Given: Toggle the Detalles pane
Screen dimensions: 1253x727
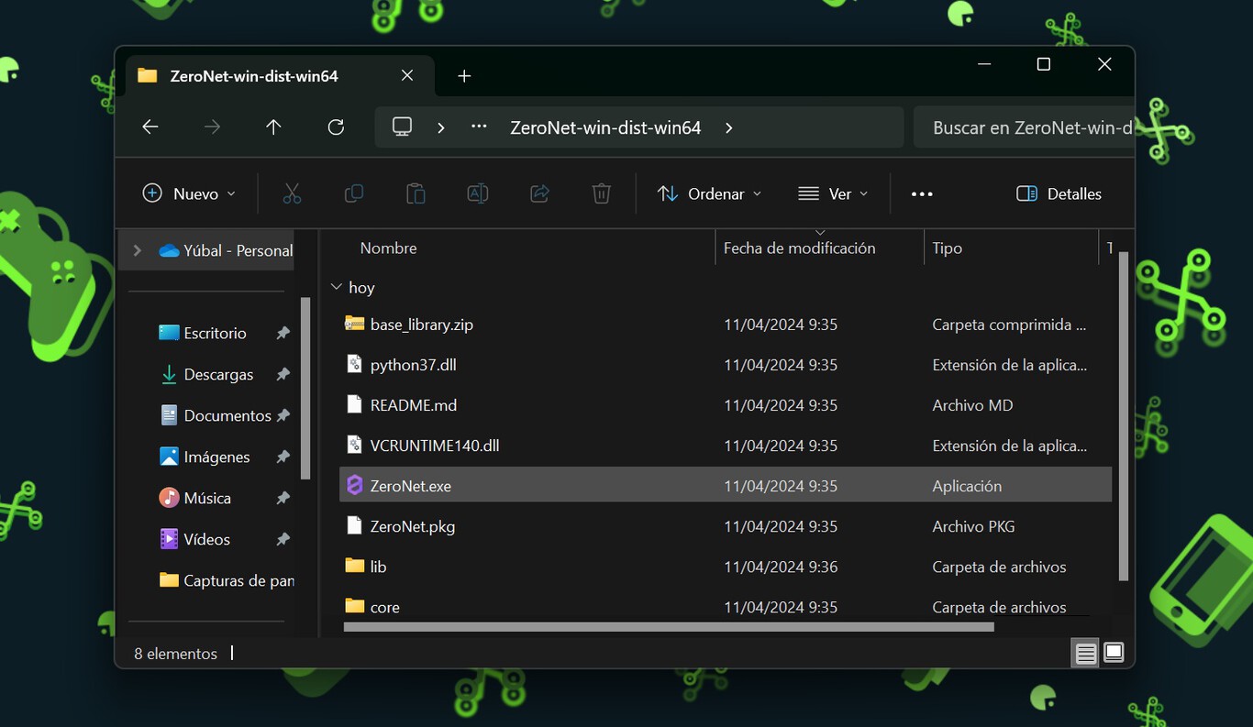Looking at the screenshot, I should (1058, 193).
